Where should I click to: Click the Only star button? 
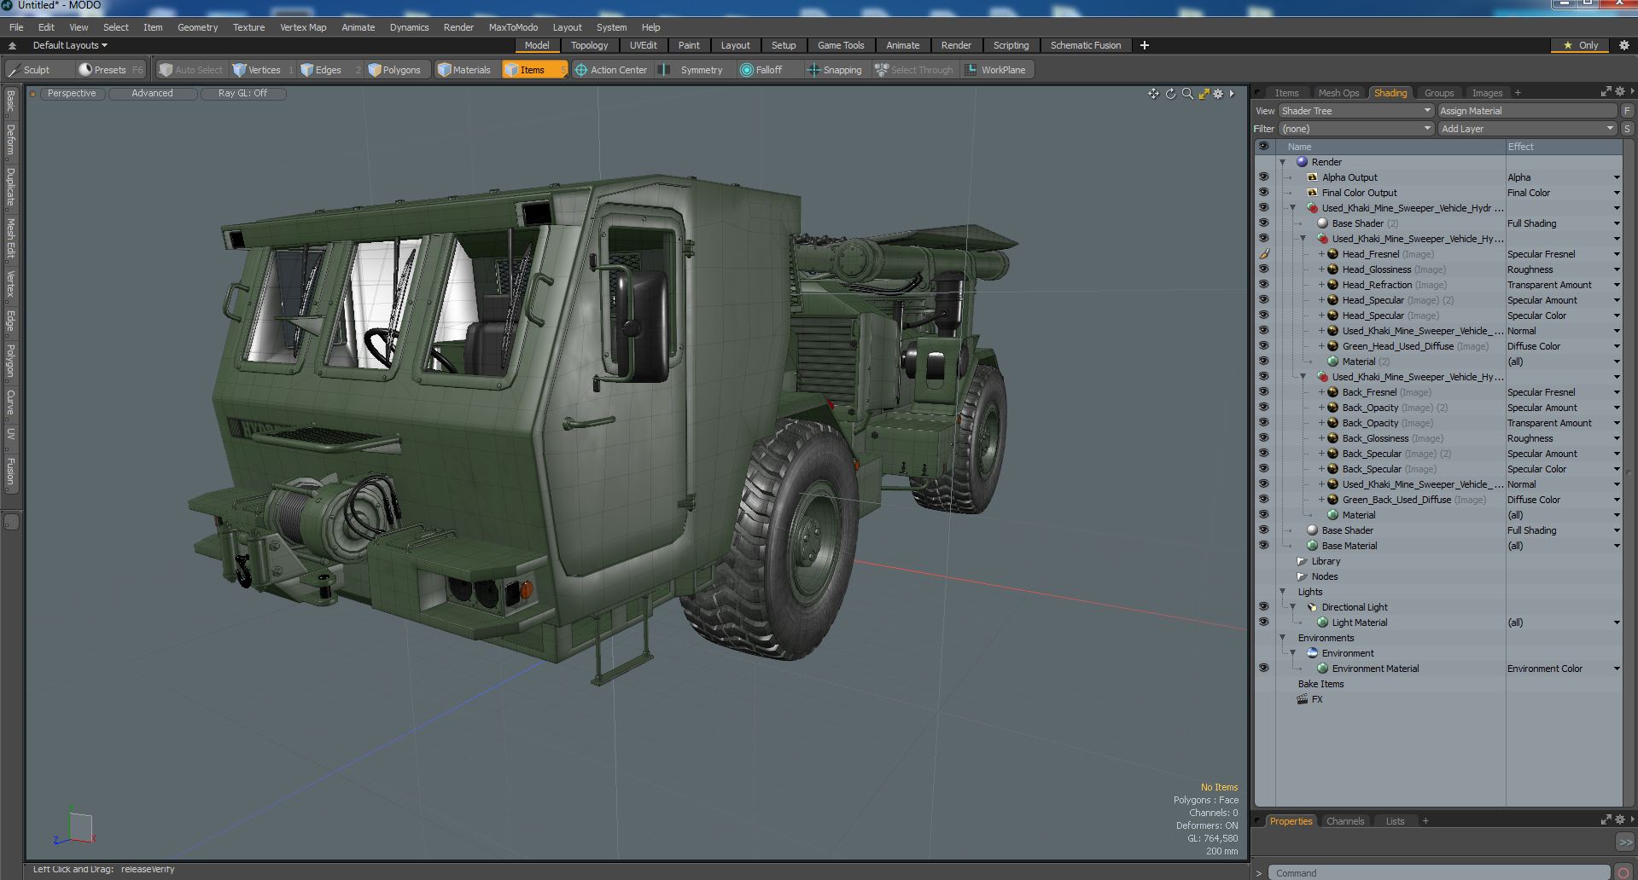(x=1580, y=45)
